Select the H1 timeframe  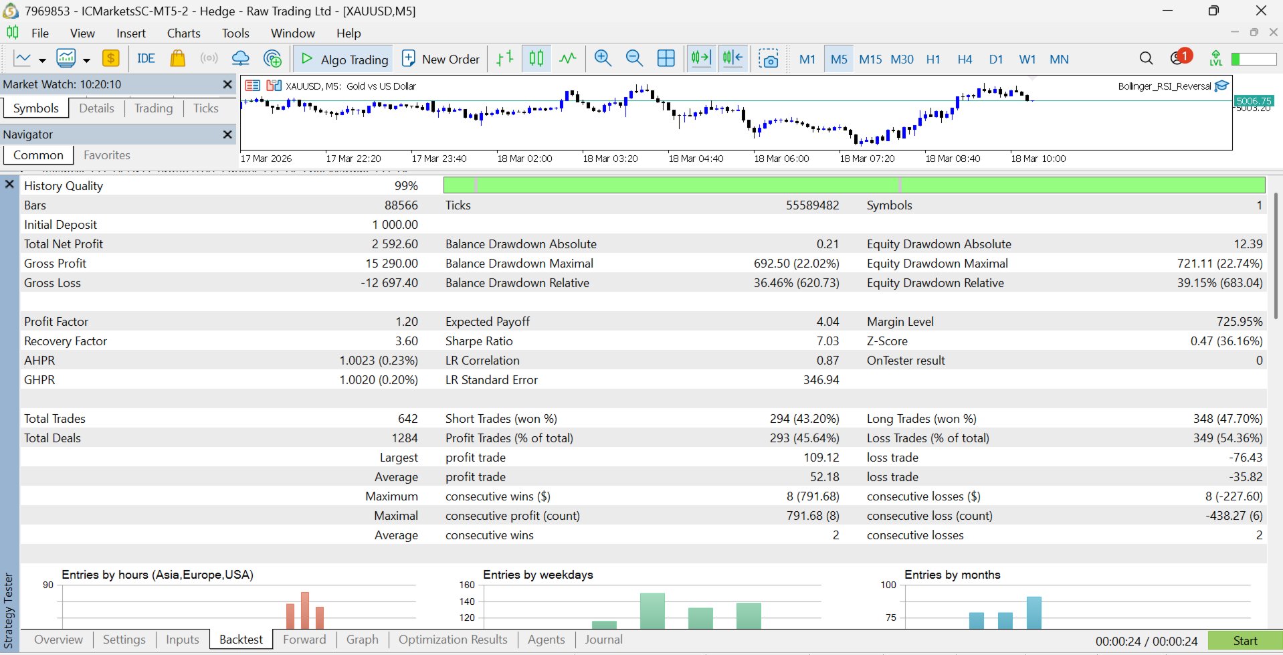[933, 59]
